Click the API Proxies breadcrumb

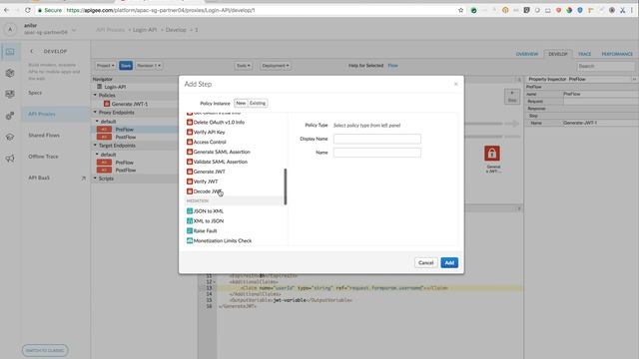tap(110, 30)
